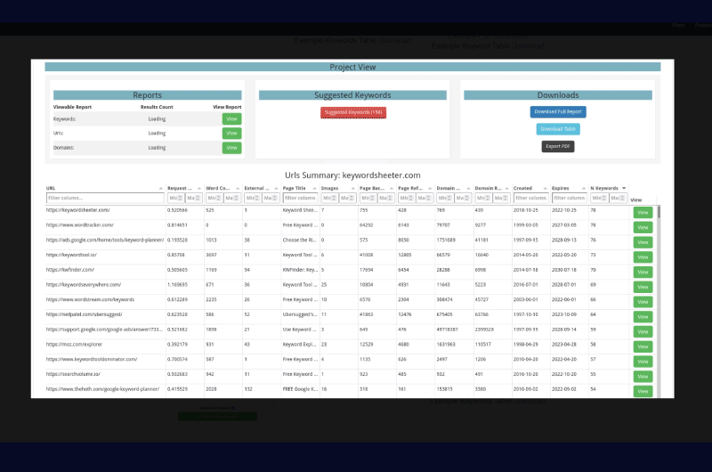
Task: View row for wordstream.com/keywords
Action: point(643,302)
